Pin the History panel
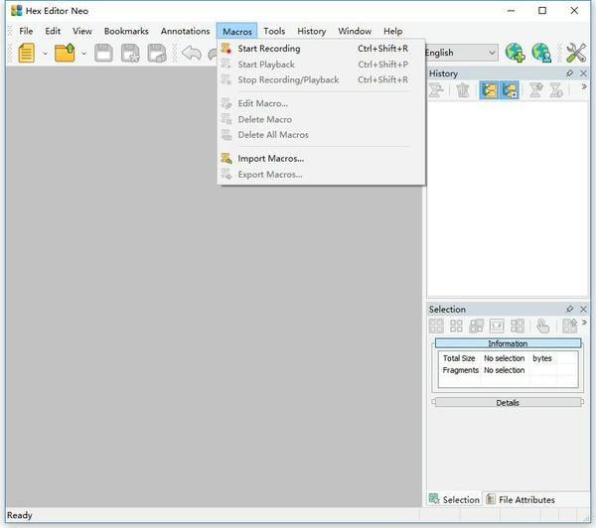Viewport: 596px width, 528px height. pyautogui.click(x=569, y=73)
